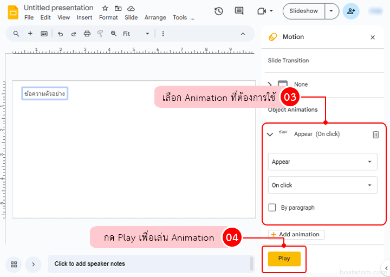Select the Thai sample text box

point(45,94)
